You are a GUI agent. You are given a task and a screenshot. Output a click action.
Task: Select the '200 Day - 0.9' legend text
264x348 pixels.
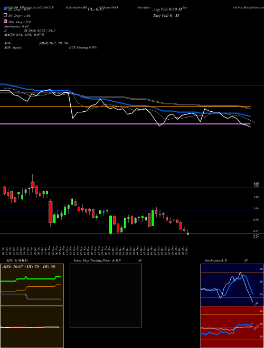click(x=20, y=22)
